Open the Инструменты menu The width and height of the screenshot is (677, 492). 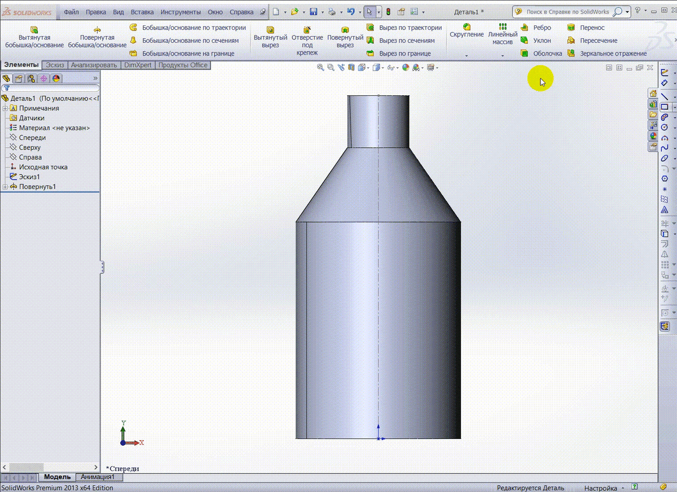(x=181, y=12)
